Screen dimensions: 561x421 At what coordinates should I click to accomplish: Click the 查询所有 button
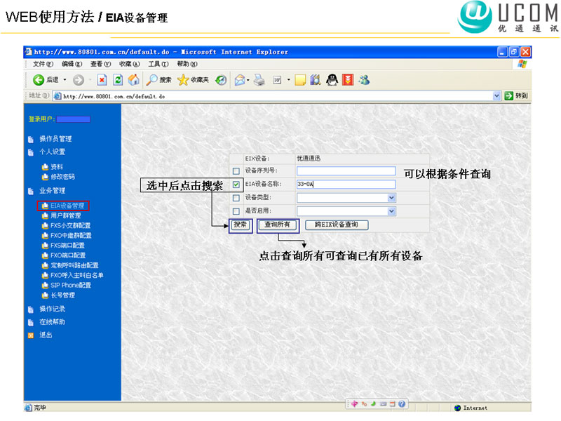[x=277, y=225]
